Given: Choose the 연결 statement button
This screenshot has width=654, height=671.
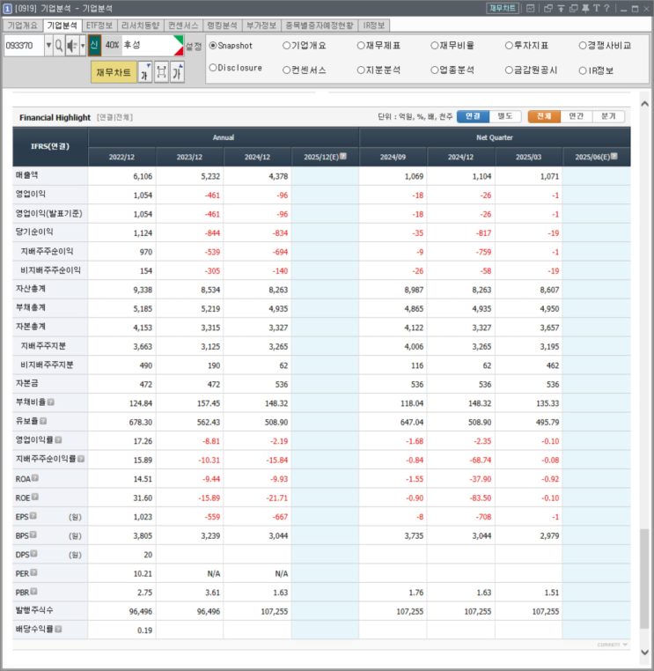Looking at the screenshot, I should pyautogui.click(x=473, y=116).
